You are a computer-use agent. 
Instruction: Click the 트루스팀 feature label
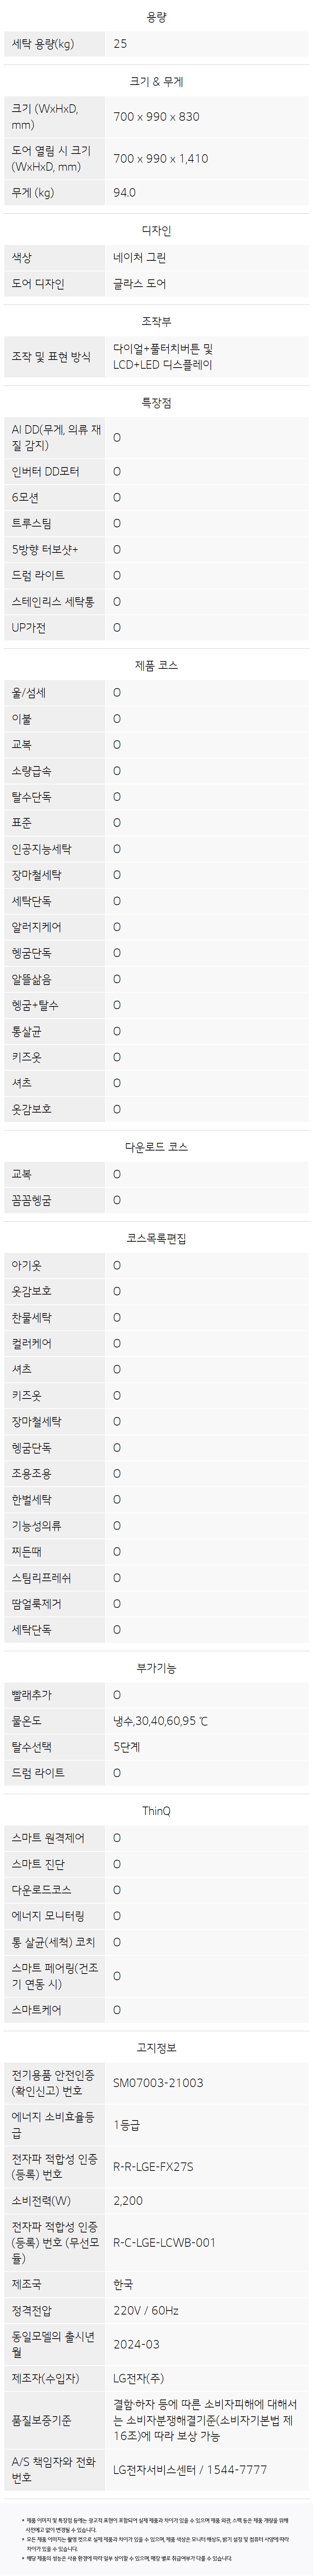32,523
